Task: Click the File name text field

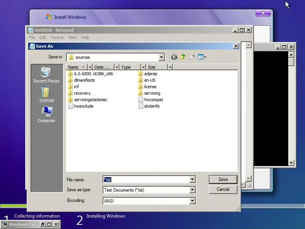Action: (x=146, y=179)
